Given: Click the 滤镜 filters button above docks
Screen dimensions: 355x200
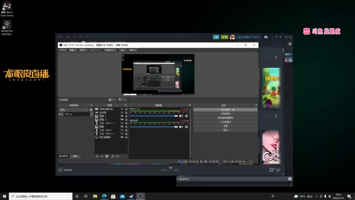Looking at the screenshot, I should 123,100.
